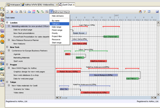This screenshot has height=108, width=160.
Task: Select the Staff work task row
Action: [x=30, y=61]
